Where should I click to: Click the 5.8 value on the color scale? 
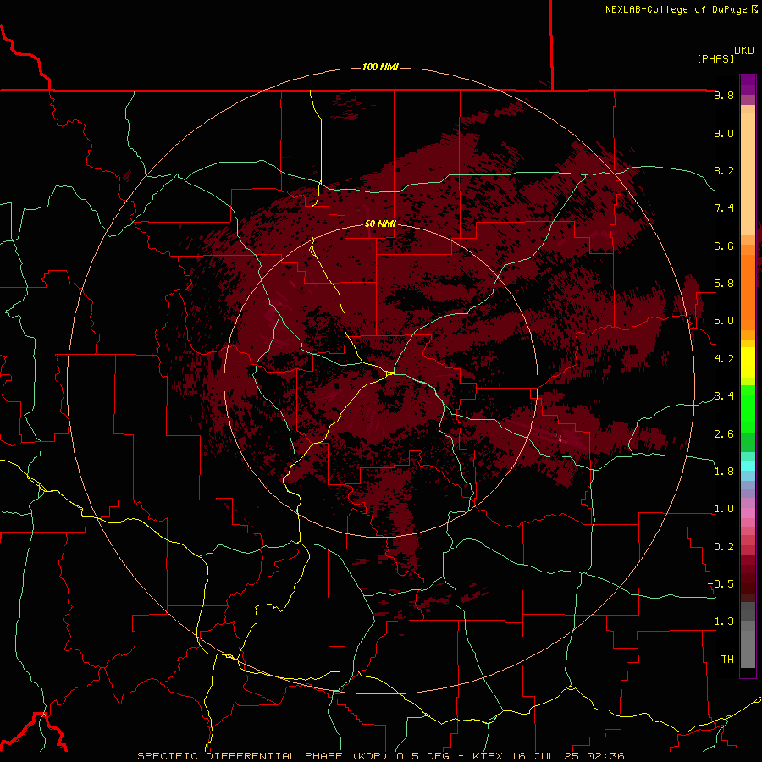coord(724,284)
